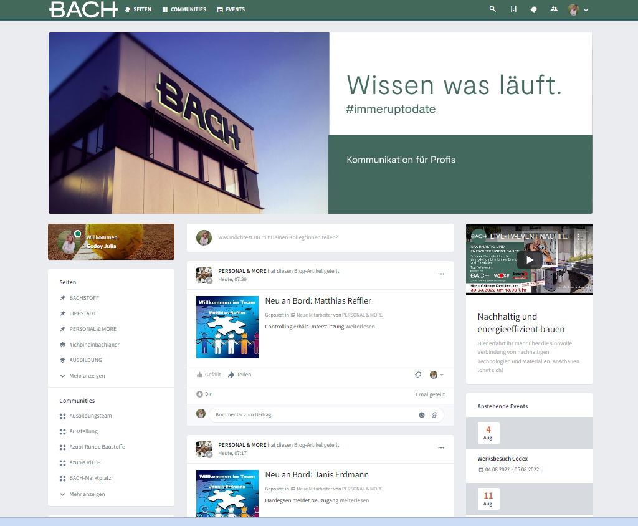Open 1 mal geteilt share count
Screen dimensions: 638x526
430,395
